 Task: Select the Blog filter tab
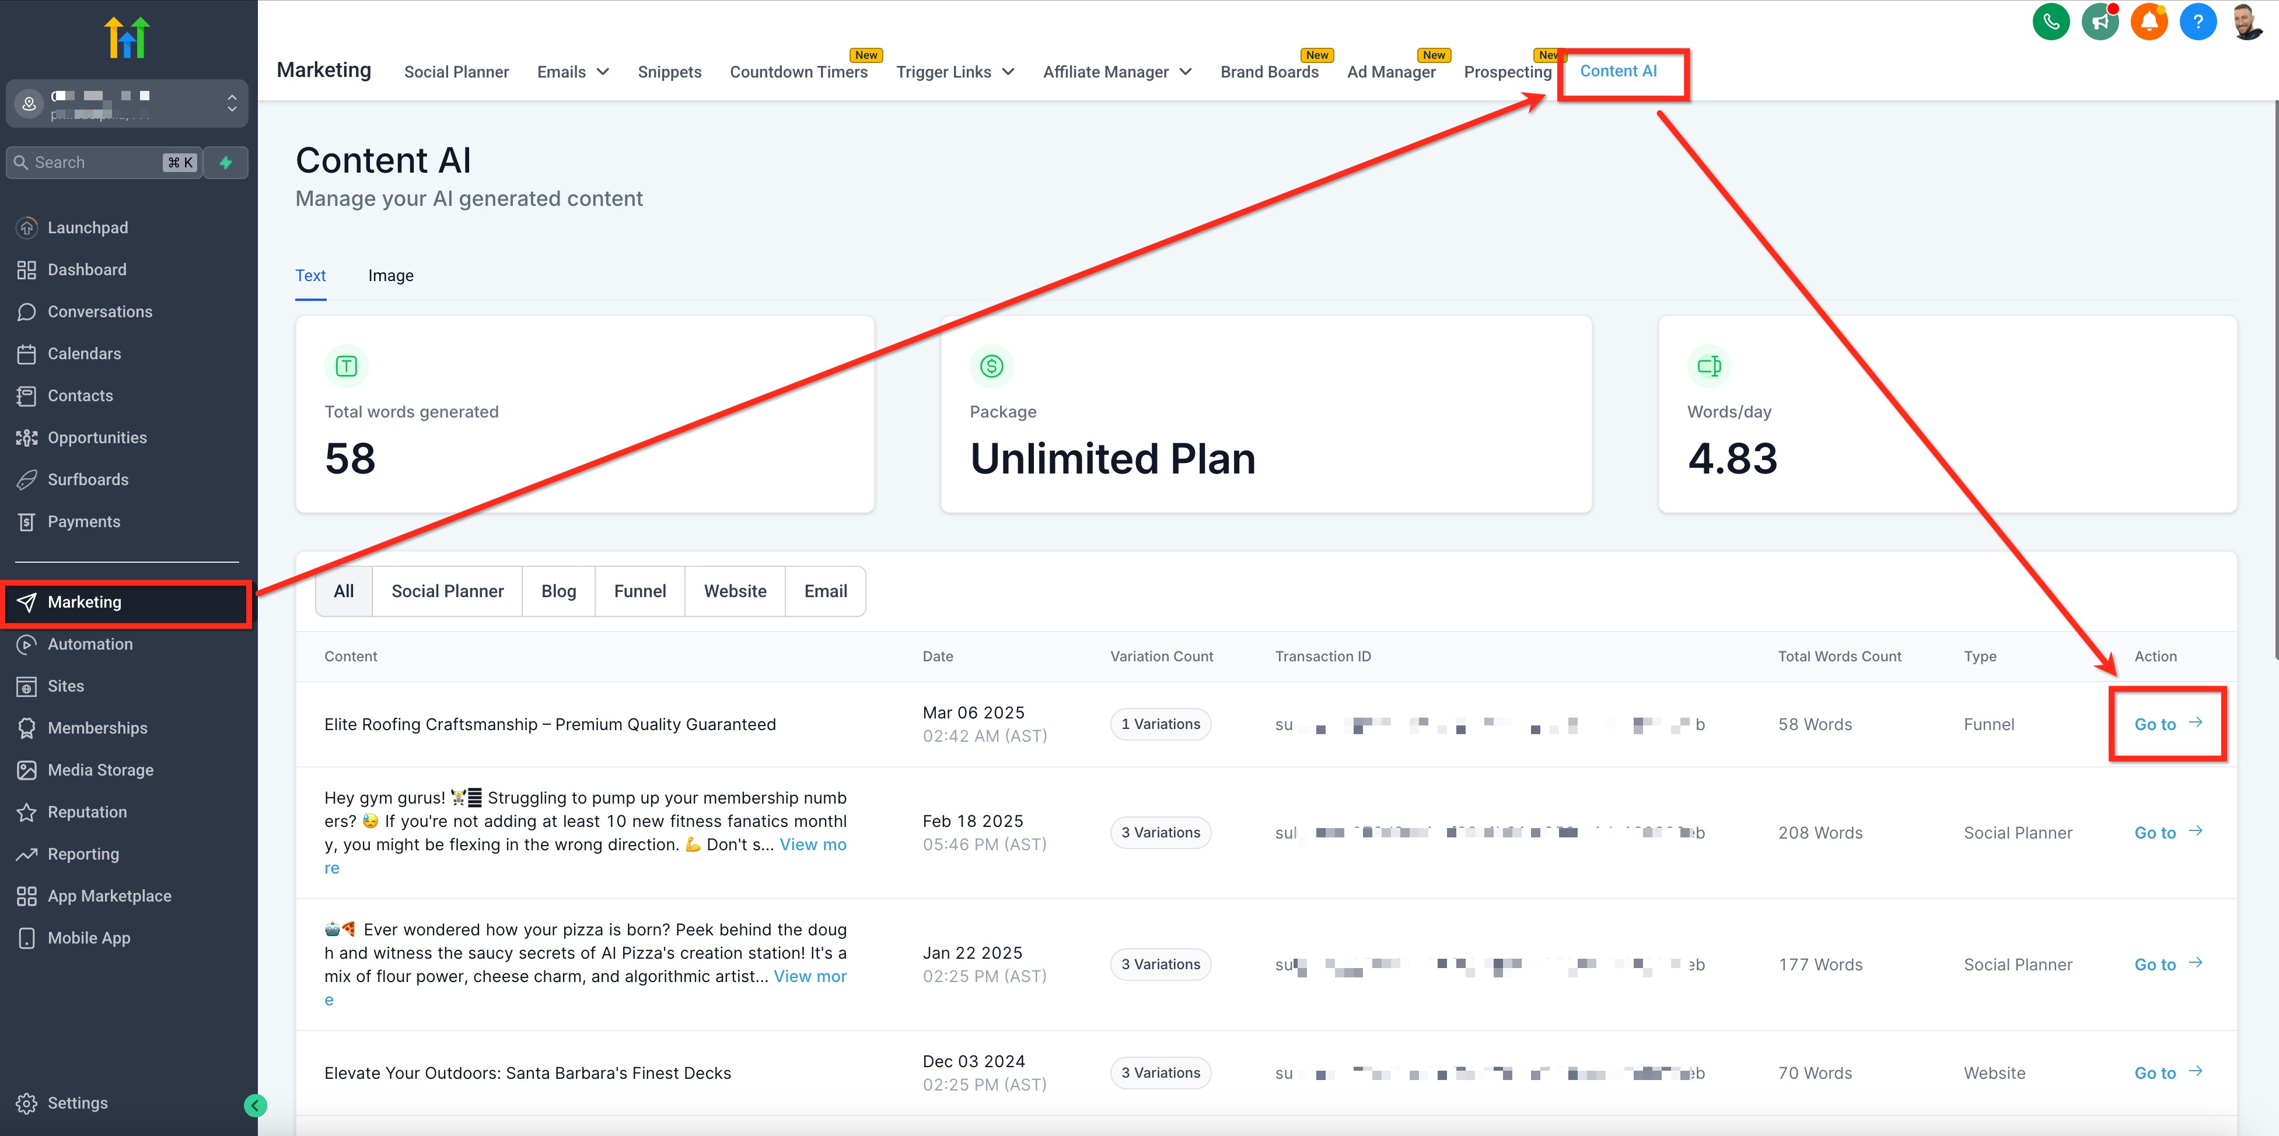tap(558, 591)
